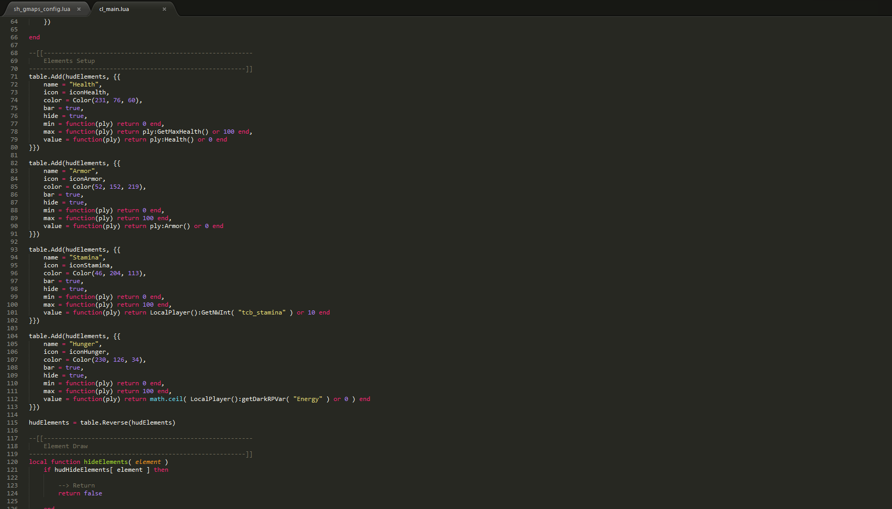Click Color(231, 76, 60) value
Screen dimensions: 892x509
tap(105, 100)
